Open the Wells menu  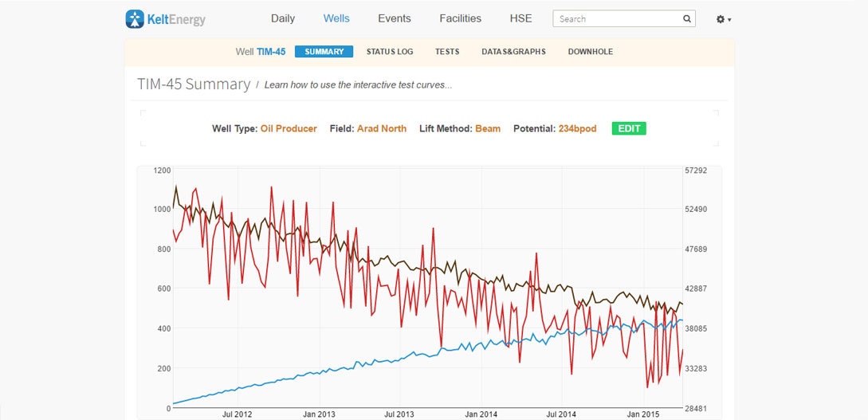[336, 18]
